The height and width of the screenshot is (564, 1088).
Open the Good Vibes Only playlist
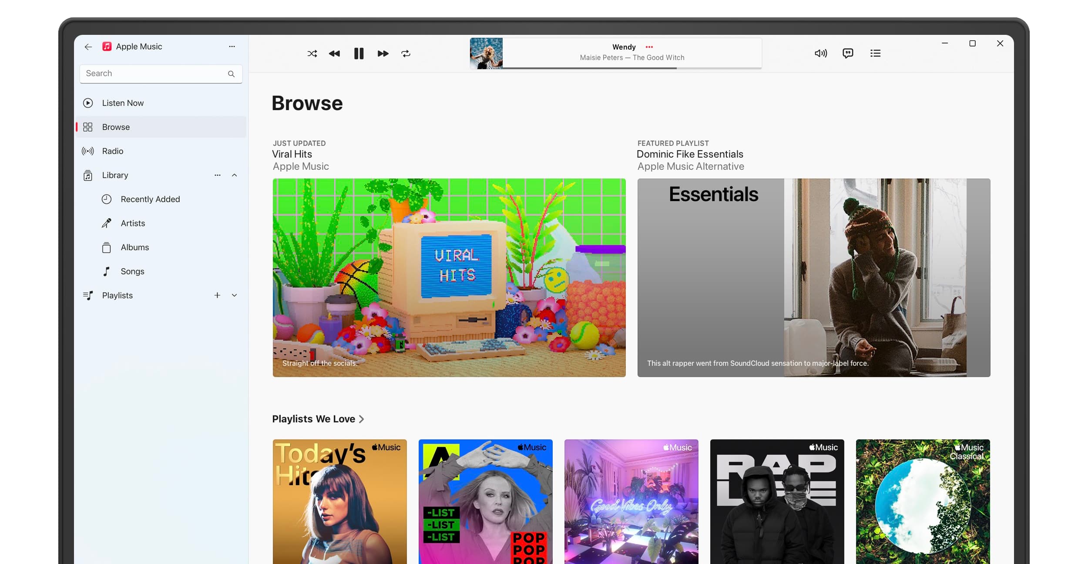[x=631, y=502]
